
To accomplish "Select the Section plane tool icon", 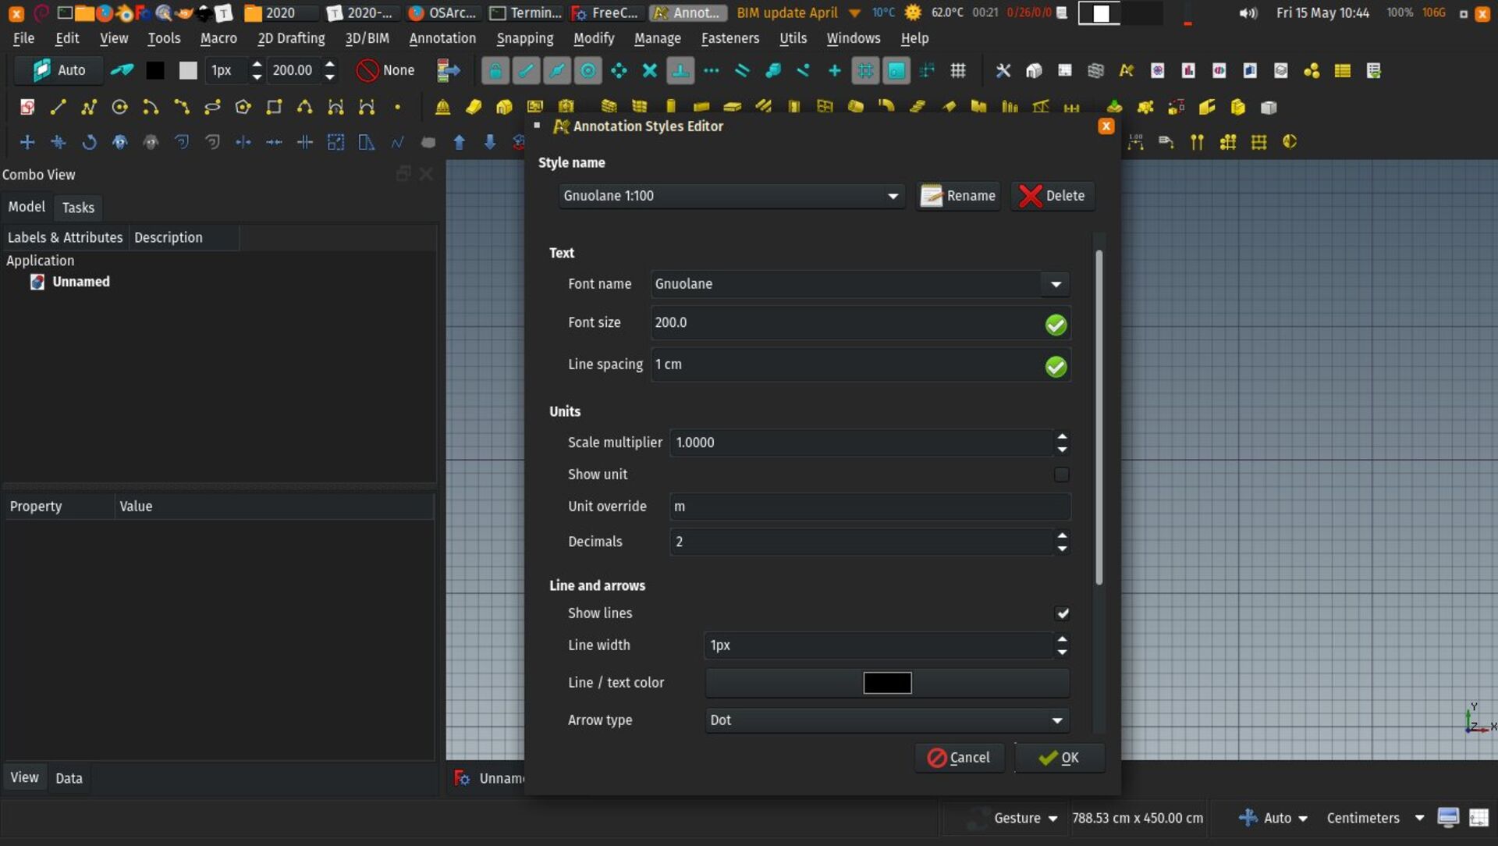I will [x=1290, y=142].
